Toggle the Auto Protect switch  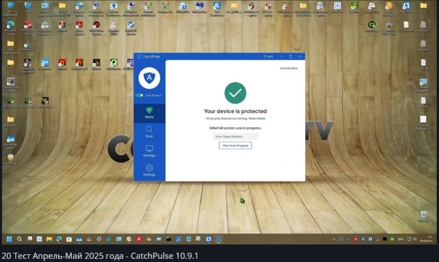point(140,95)
